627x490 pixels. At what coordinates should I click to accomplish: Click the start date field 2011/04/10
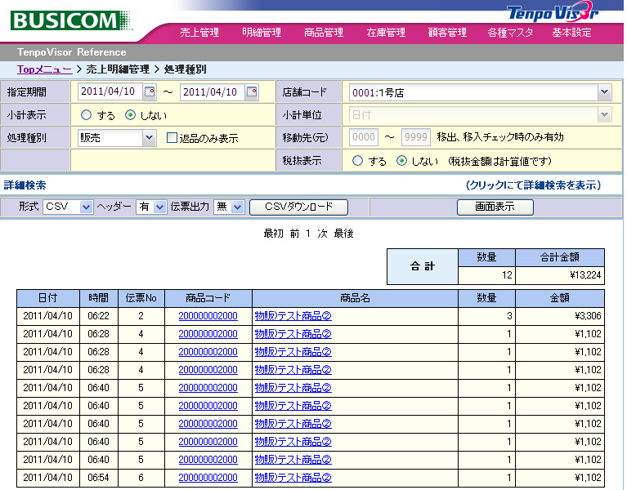(x=110, y=91)
